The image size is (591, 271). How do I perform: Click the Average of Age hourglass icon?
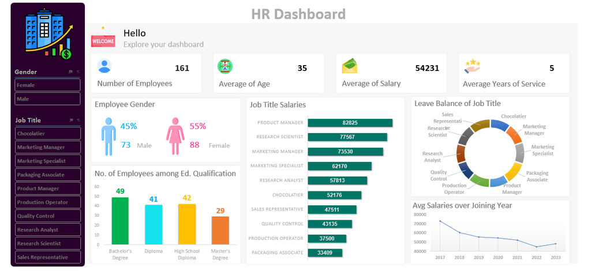pos(225,66)
